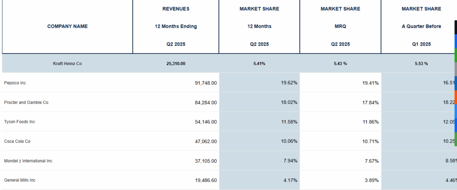Open the Procter and Gamble Co row

[26, 103]
